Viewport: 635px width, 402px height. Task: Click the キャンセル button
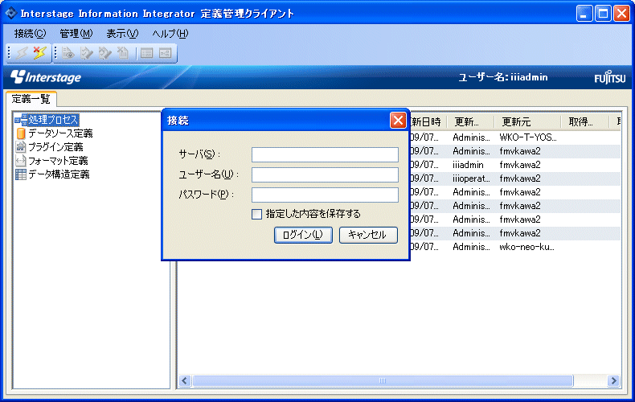pyautogui.click(x=368, y=235)
